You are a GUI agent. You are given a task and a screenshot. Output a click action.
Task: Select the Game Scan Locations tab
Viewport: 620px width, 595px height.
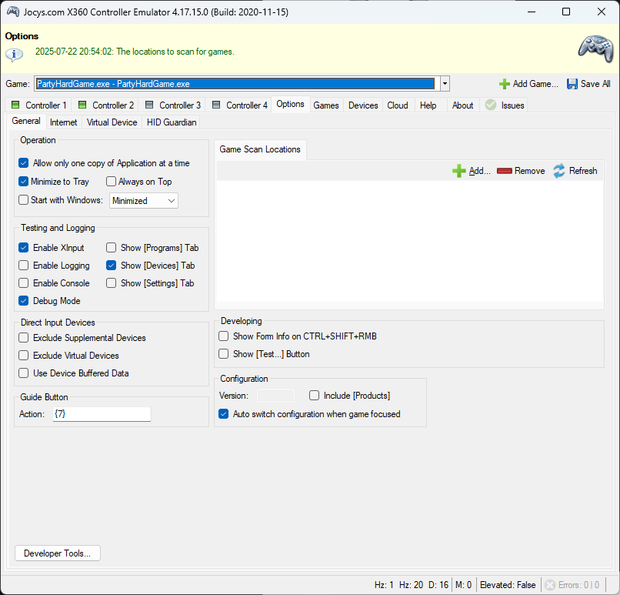[260, 149]
